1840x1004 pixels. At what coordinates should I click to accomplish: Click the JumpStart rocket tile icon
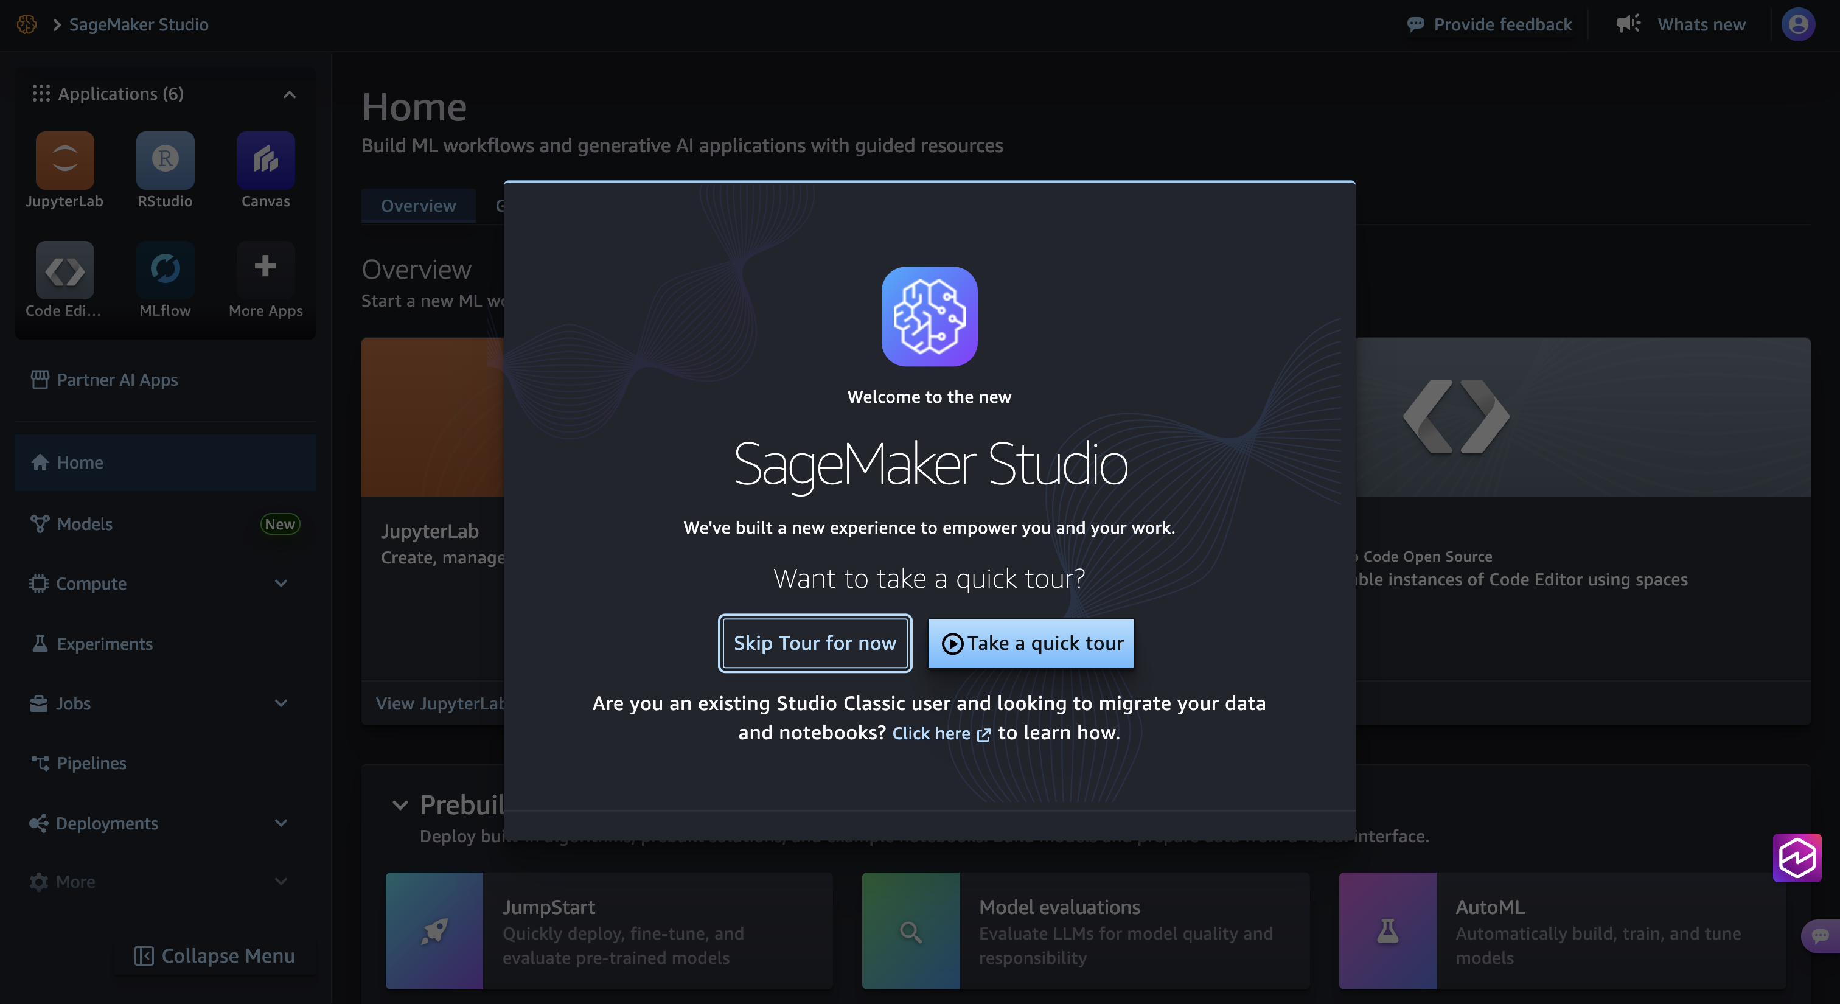click(434, 930)
